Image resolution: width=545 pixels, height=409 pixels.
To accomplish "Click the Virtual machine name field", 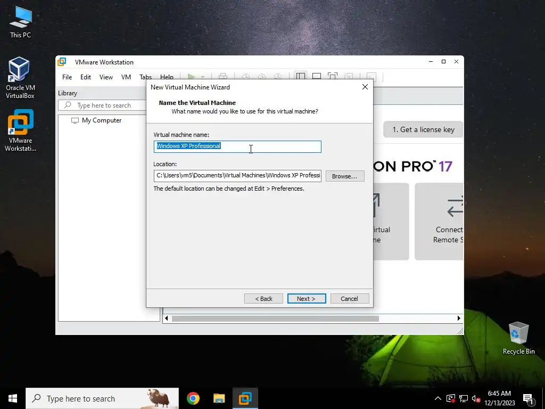I will click(237, 146).
